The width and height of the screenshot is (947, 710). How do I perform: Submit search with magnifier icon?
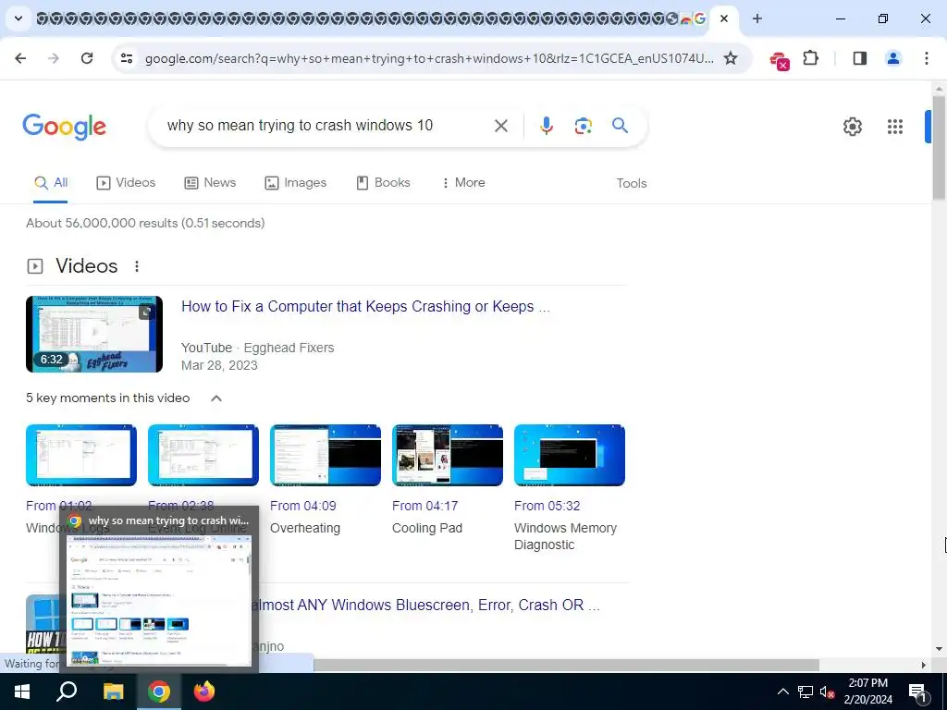620,126
